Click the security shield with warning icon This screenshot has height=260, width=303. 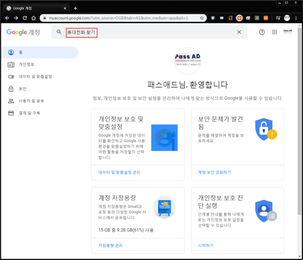point(266,129)
